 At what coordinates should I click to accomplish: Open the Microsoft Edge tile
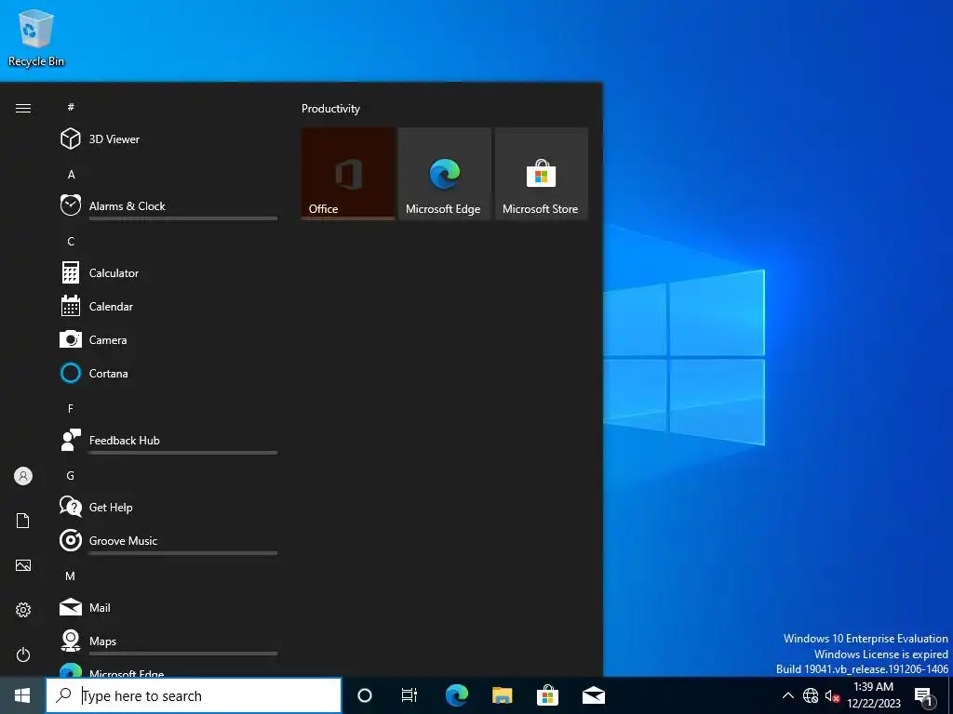(x=445, y=173)
